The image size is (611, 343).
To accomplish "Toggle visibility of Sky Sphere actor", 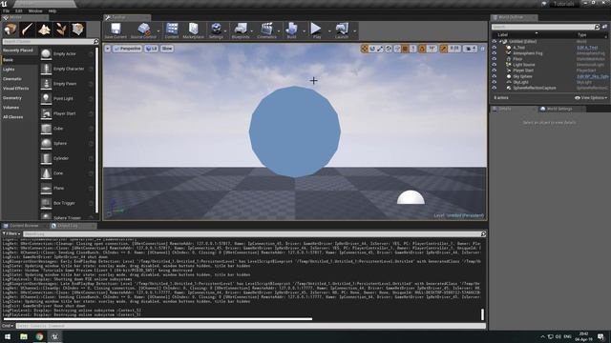I will point(495,76).
